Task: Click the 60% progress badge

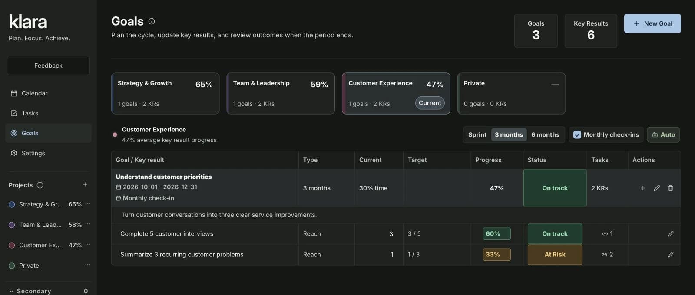Action: (496, 234)
